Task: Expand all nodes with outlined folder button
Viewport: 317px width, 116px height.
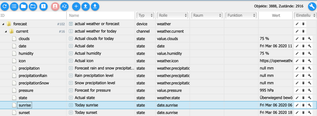Action: [x=33, y=6]
